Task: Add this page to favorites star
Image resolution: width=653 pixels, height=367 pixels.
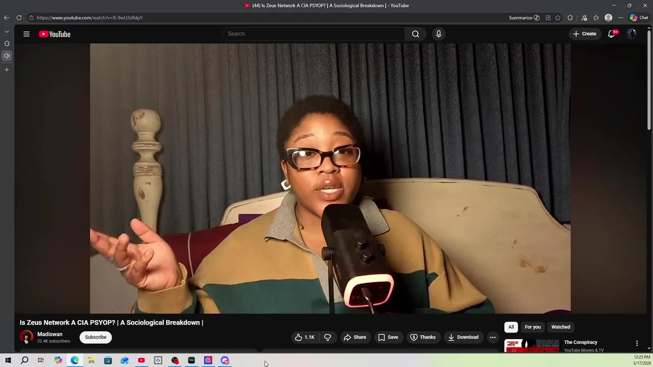Action: tap(558, 18)
